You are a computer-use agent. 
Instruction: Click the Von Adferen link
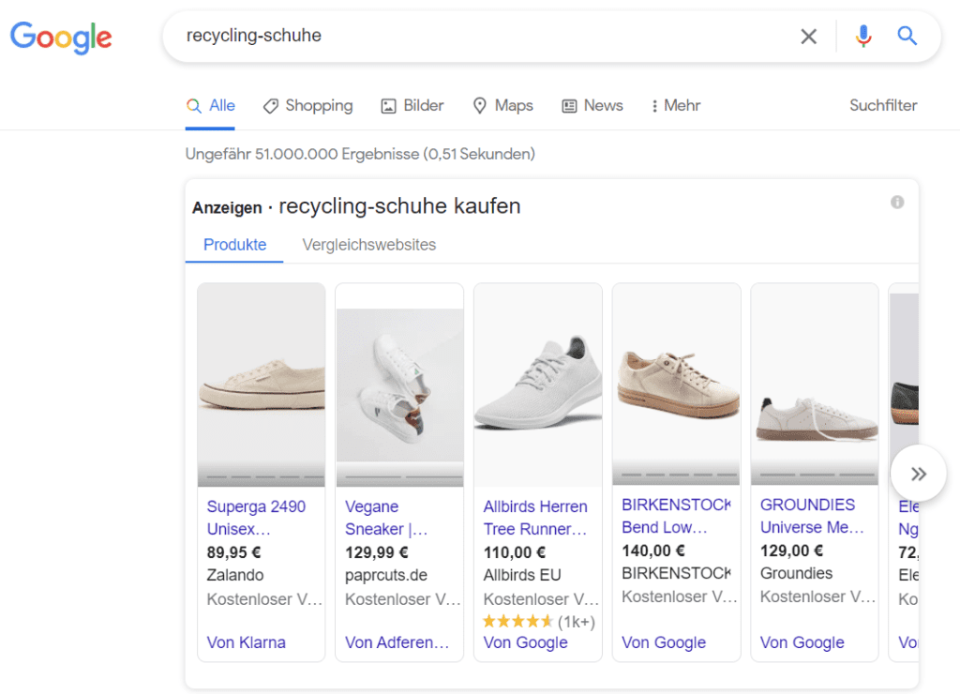pos(397,641)
